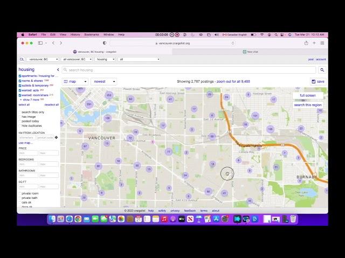Enable has image checkbox
The width and height of the screenshot is (345, 258).
[20, 117]
